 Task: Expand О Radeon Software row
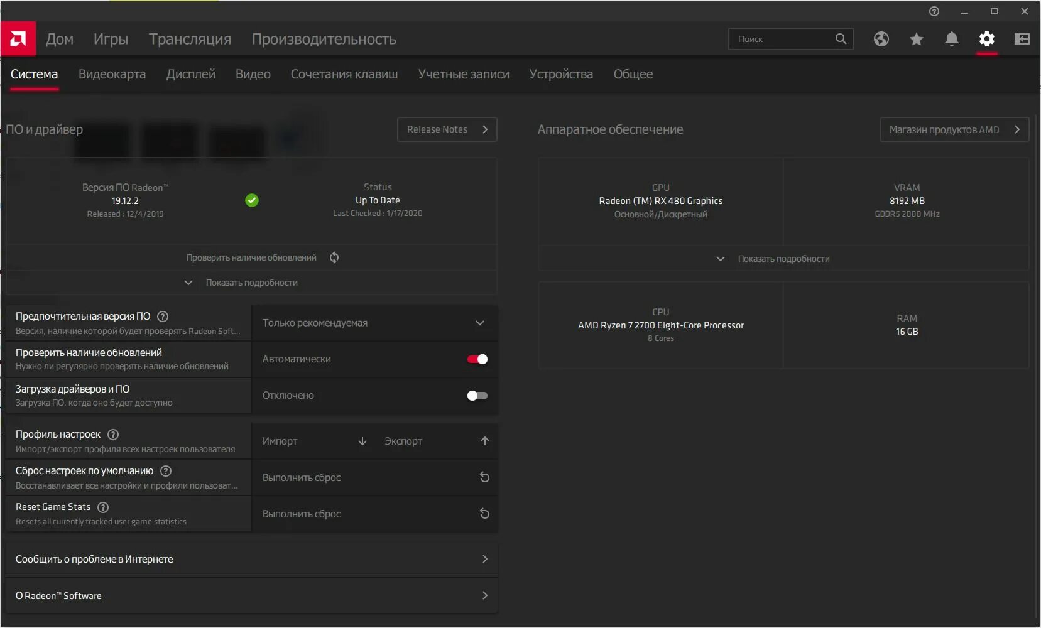[x=251, y=595]
